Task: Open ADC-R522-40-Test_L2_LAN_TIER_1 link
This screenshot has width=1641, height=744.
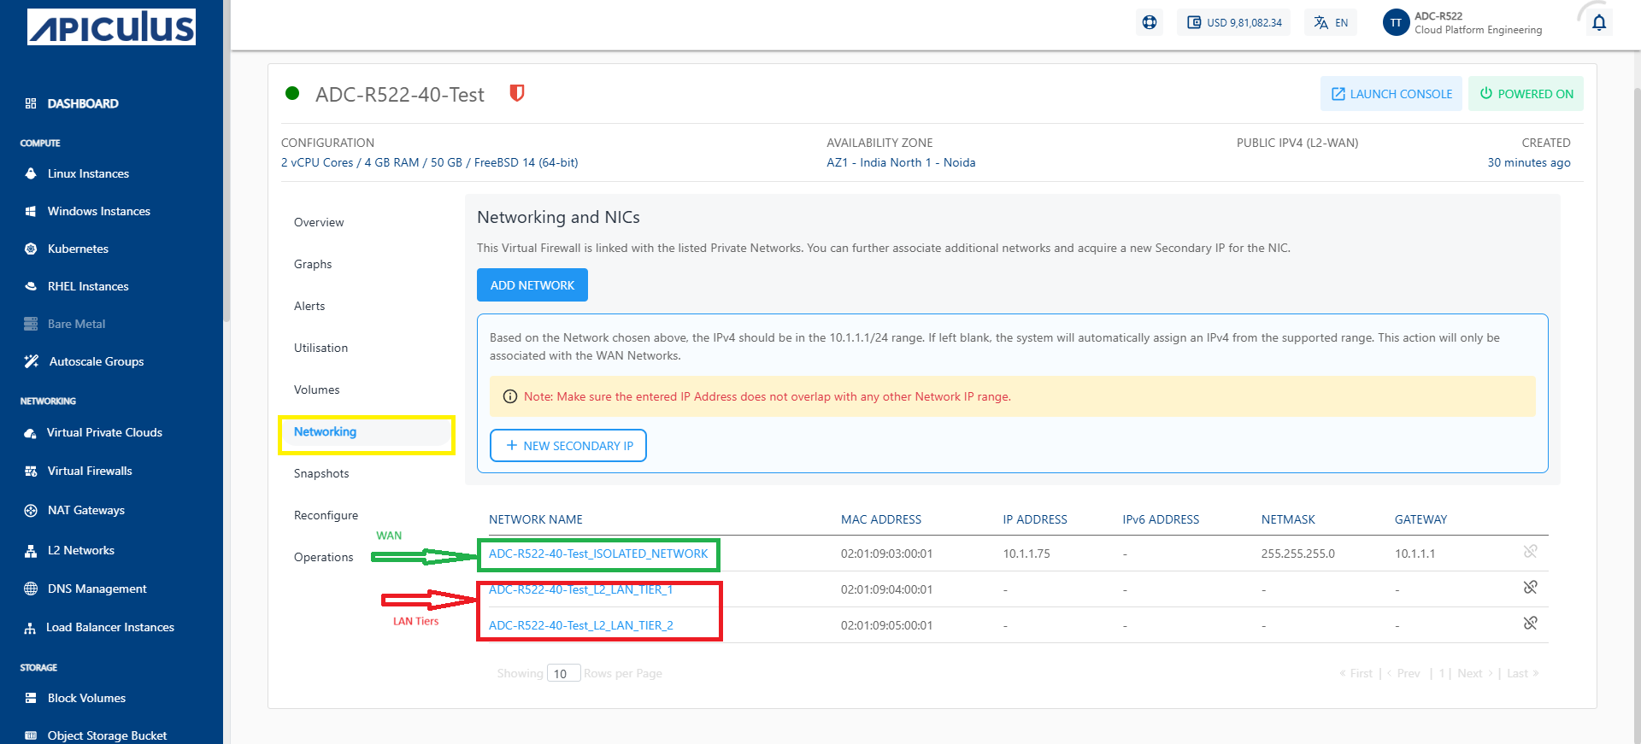Action: (x=581, y=589)
